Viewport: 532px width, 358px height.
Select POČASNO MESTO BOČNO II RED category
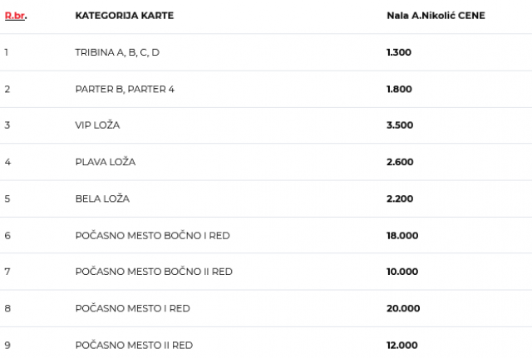(x=154, y=272)
